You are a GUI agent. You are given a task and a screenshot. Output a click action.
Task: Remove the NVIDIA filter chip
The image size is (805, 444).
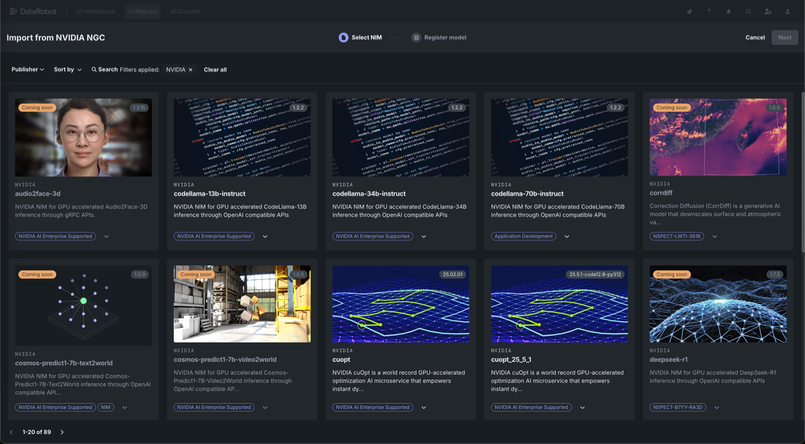(190, 70)
